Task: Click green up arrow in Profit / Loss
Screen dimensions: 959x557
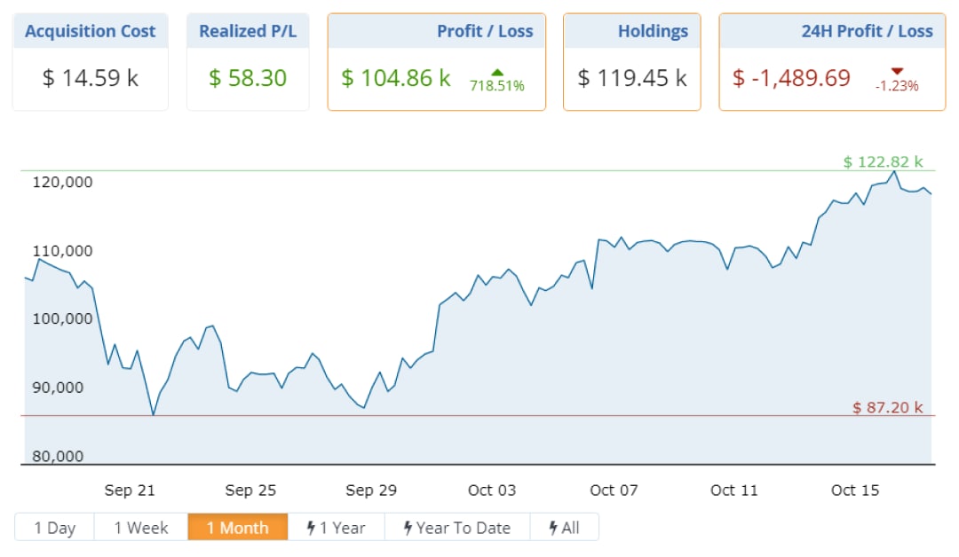Action: [x=497, y=72]
